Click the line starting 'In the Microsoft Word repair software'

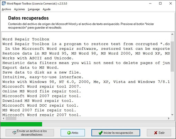click(87, 49)
